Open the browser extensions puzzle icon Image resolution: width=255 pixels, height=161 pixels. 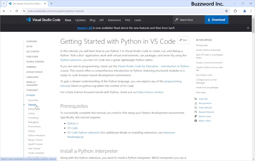pyautogui.click(x=235, y=11)
